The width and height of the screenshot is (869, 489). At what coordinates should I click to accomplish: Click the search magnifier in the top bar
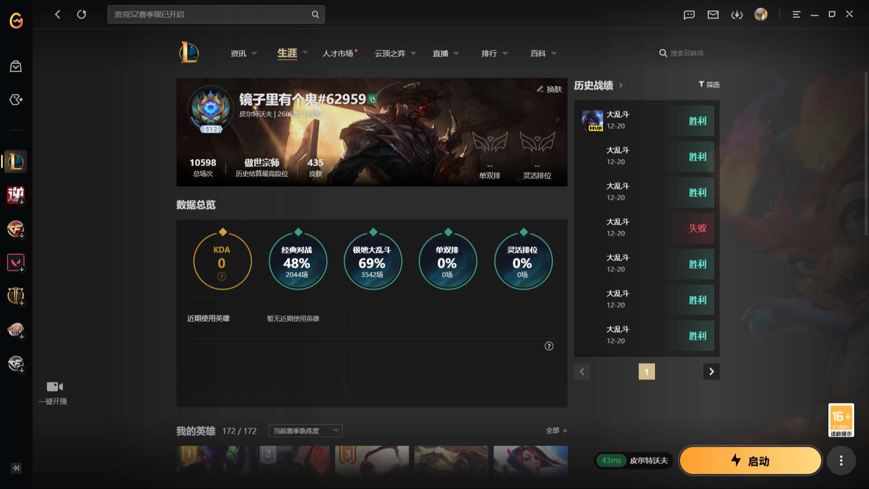pyautogui.click(x=315, y=15)
